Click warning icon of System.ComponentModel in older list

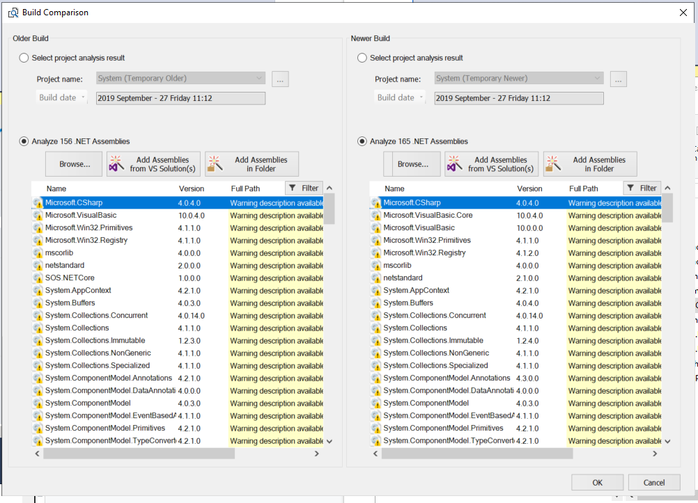pyautogui.click(x=38, y=404)
